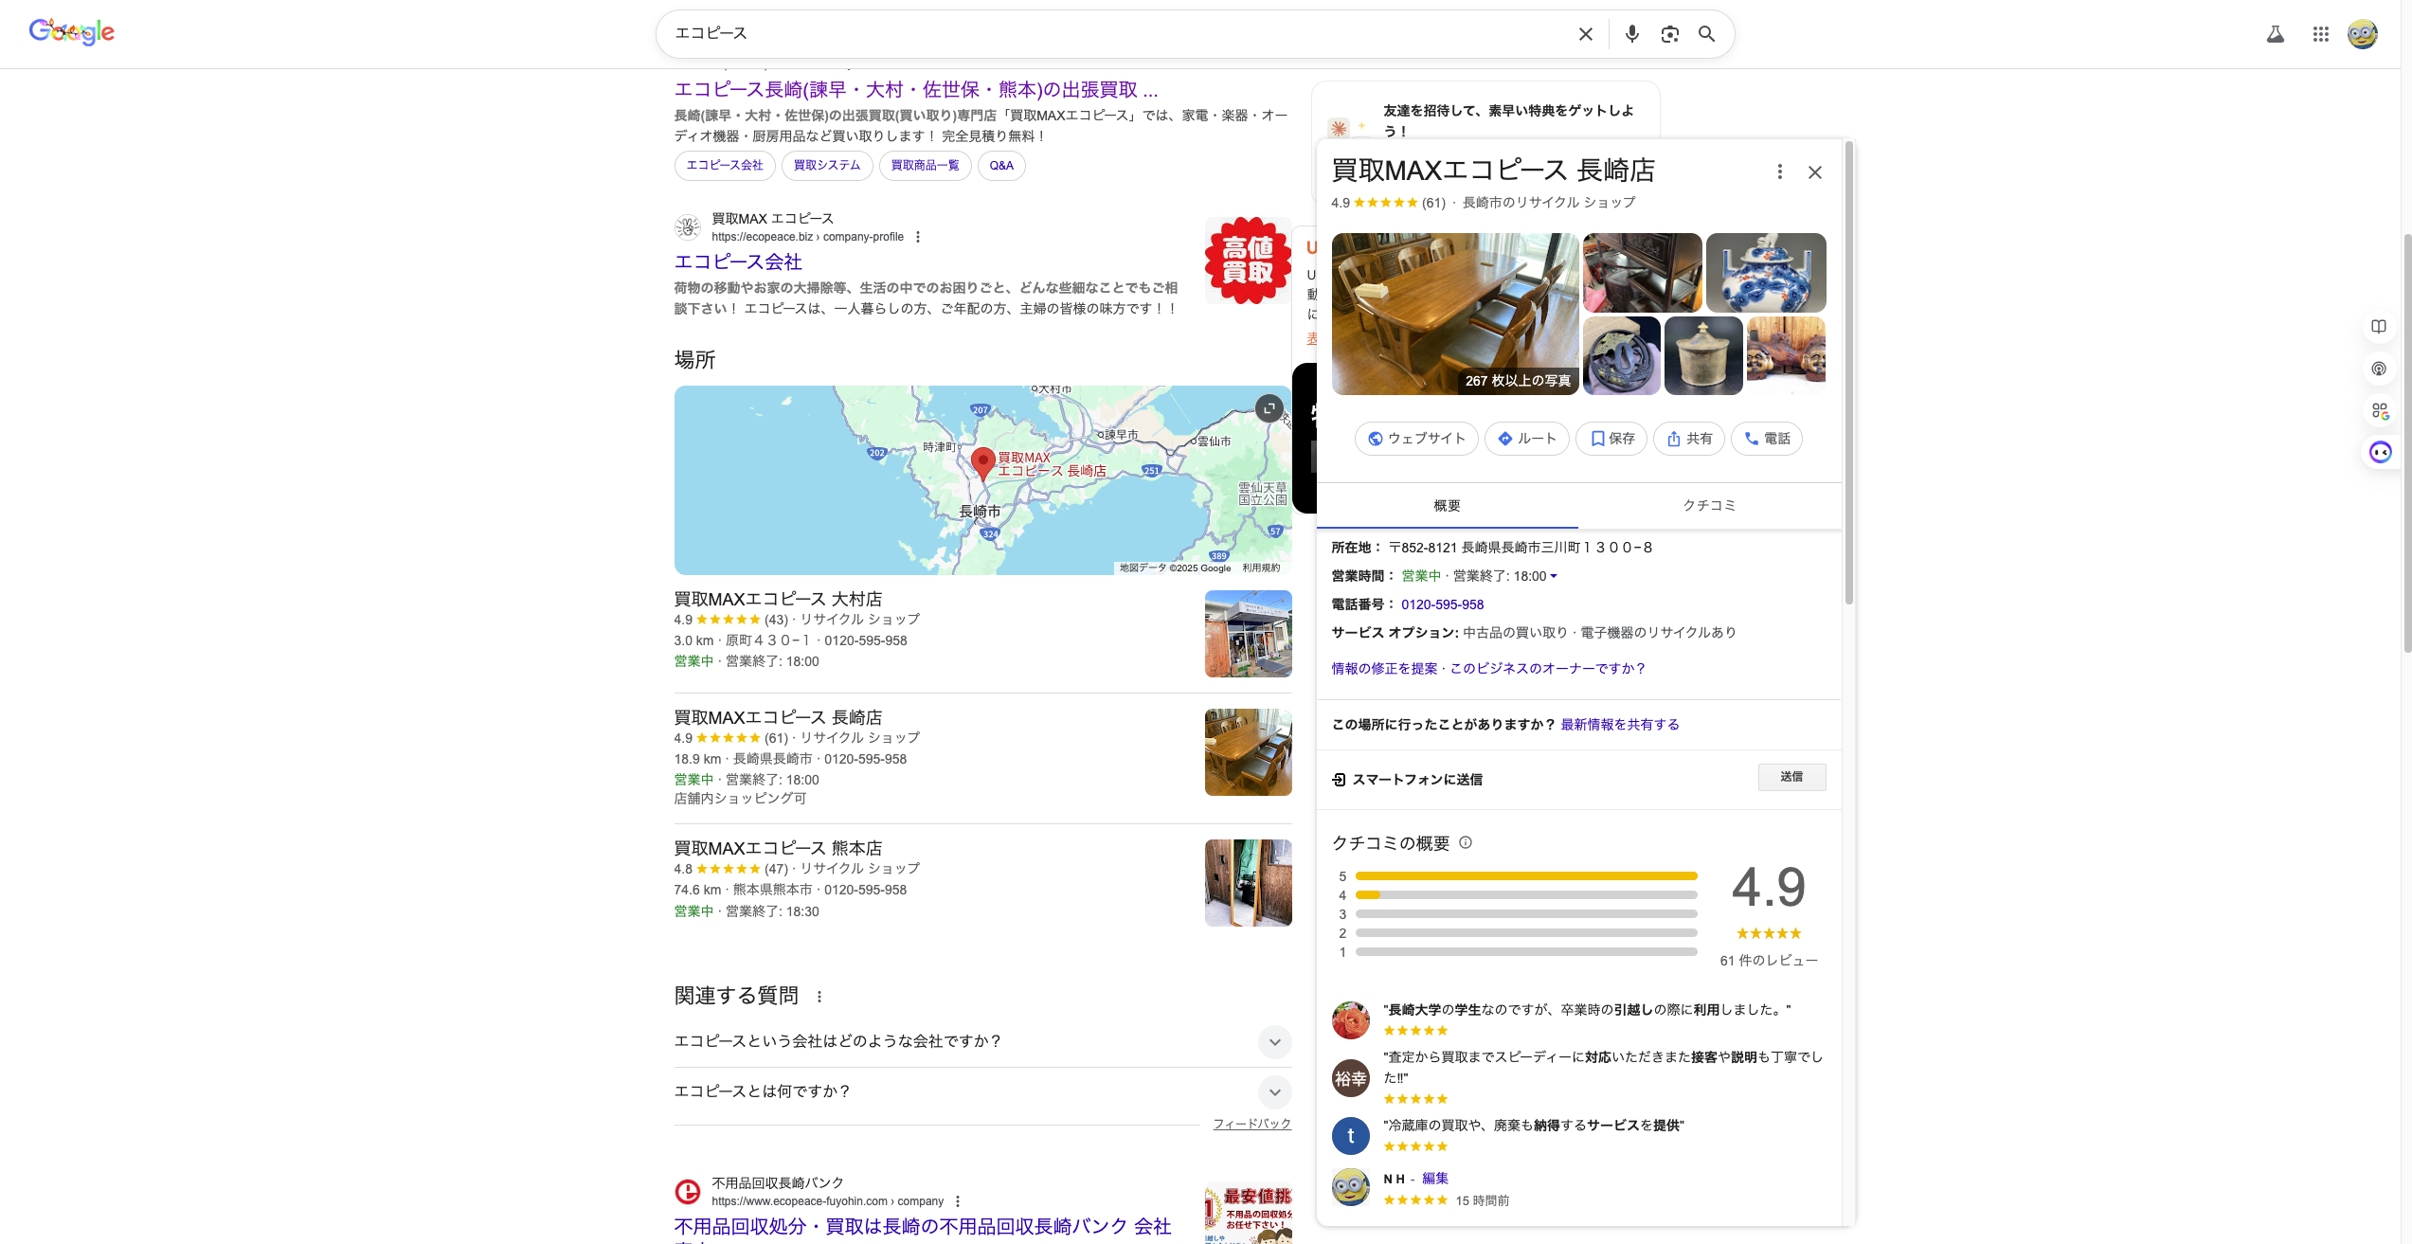This screenshot has width=2412, height=1244.
Task: Open the dining table photo thumbnail
Action: [1454, 314]
